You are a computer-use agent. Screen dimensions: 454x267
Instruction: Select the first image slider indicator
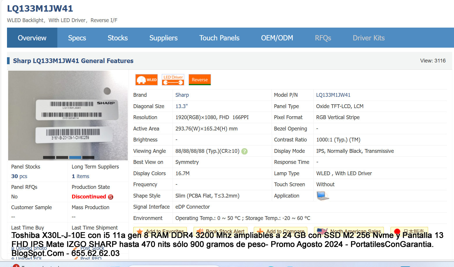tap(49, 157)
